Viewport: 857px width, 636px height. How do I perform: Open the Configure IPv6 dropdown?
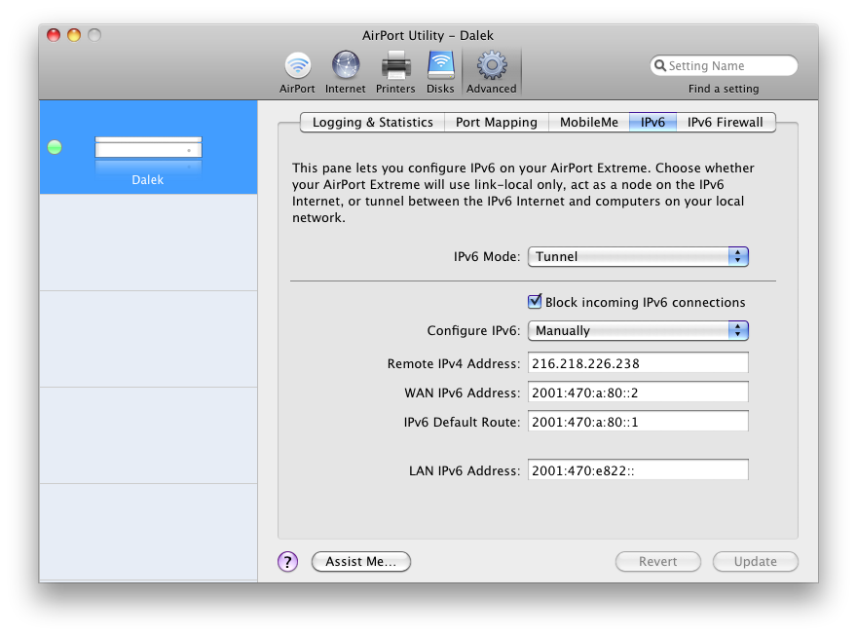click(638, 330)
